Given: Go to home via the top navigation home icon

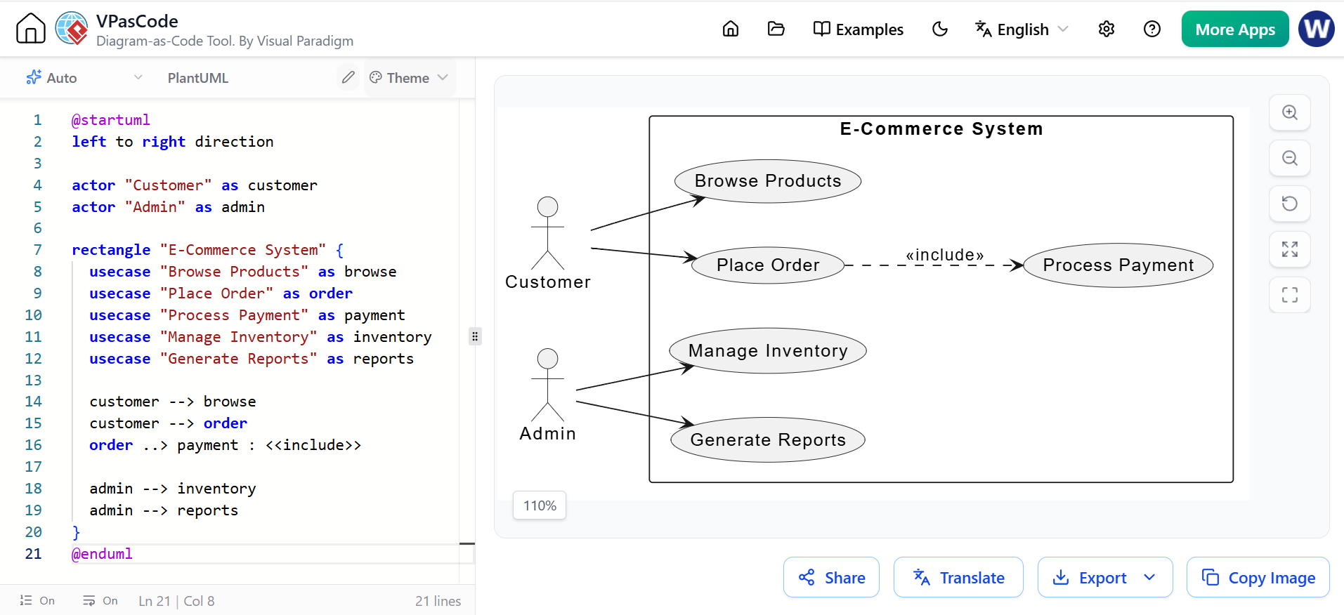Looking at the screenshot, I should pos(731,29).
